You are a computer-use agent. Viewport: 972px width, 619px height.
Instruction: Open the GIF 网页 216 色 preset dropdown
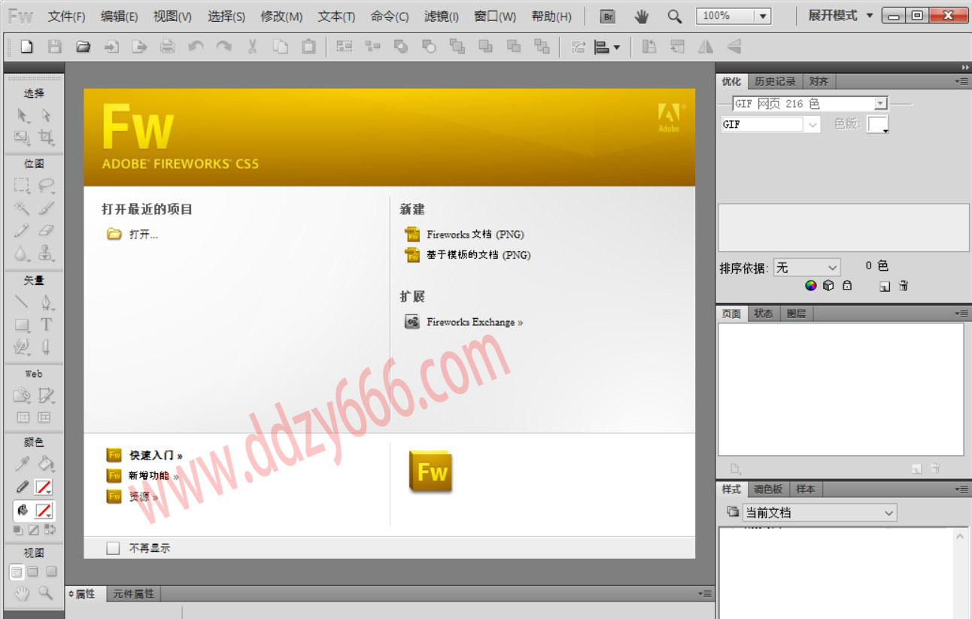click(881, 104)
